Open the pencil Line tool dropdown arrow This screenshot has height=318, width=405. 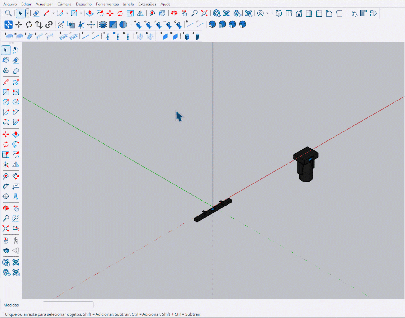click(53, 13)
